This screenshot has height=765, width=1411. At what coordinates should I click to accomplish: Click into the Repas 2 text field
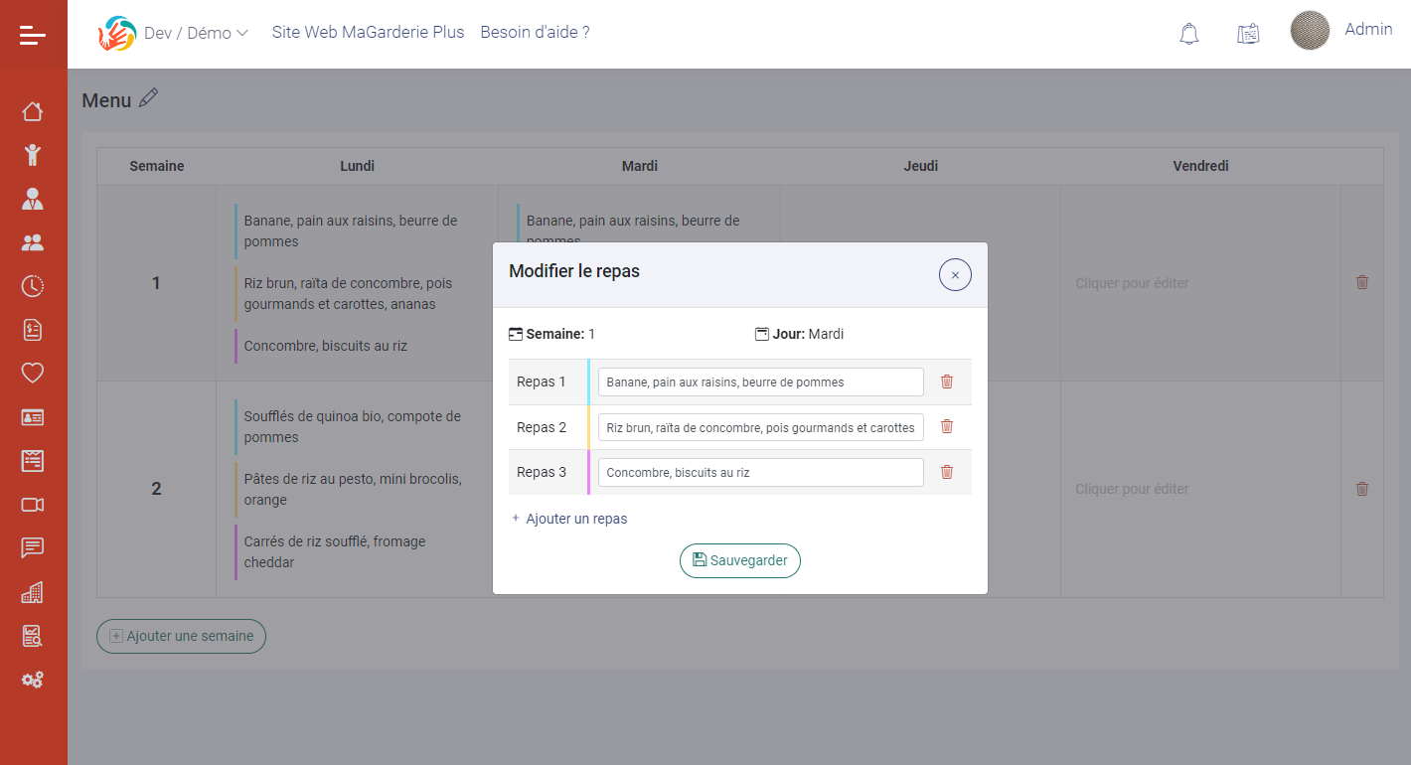(x=760, y=427)
